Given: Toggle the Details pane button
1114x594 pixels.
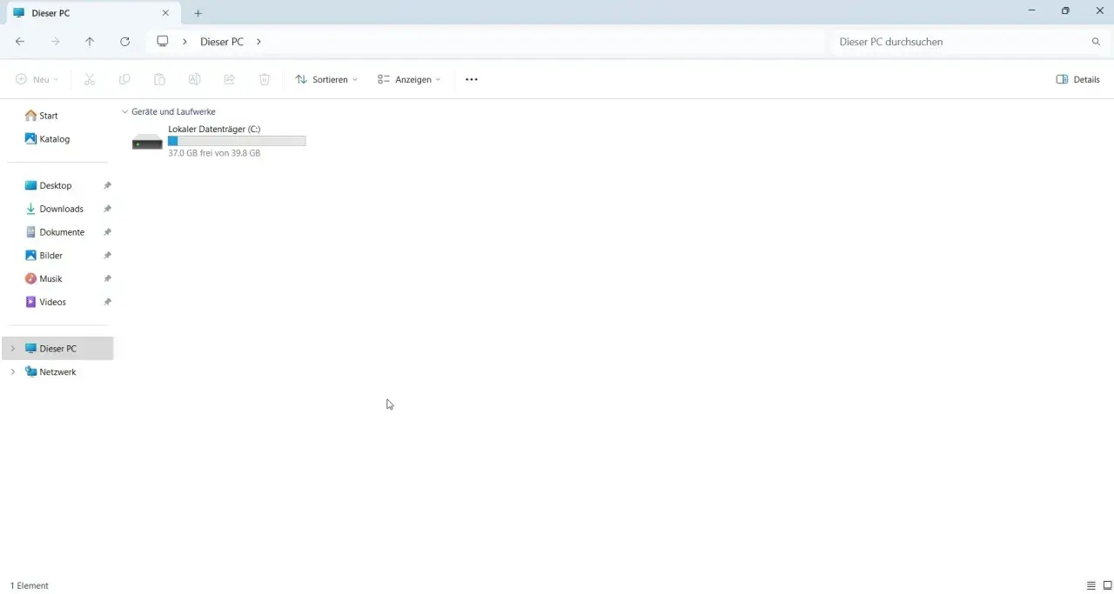Looking at the screenshot, I should coord(1077,79).
